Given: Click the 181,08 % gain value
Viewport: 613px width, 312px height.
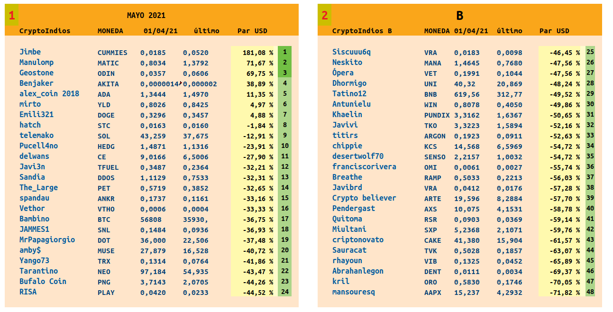Looking at the screenshot, I should coord(258,53).
